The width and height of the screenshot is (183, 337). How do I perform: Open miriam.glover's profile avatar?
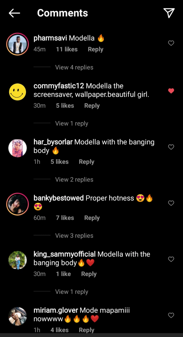18,316
